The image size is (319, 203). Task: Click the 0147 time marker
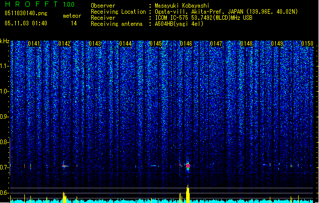(x=216, y=44)
